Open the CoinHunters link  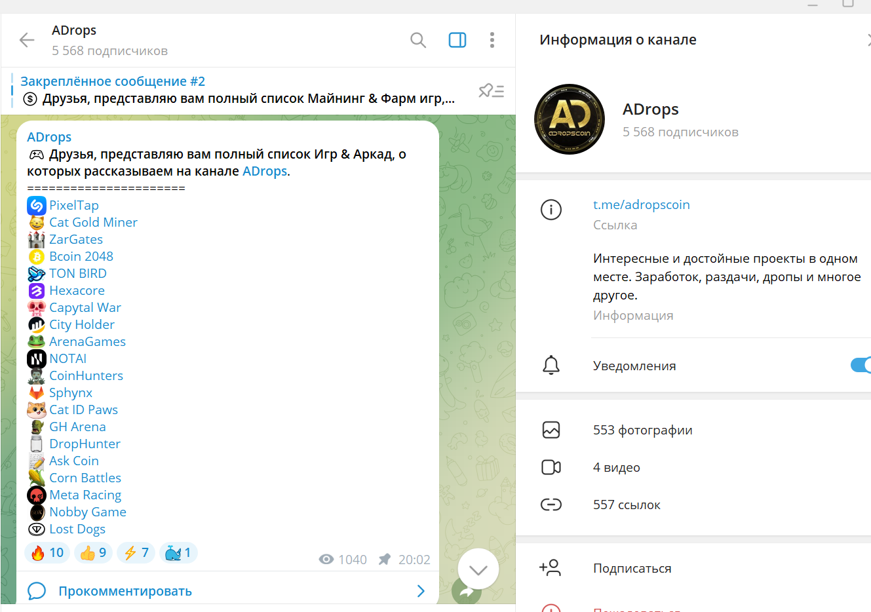point(86,375)
